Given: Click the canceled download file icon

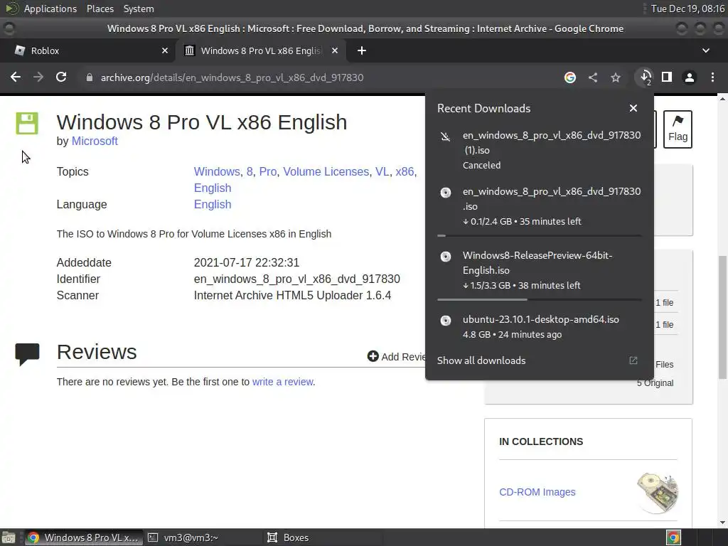Looking at the screenshot, I should coord(446,136).
